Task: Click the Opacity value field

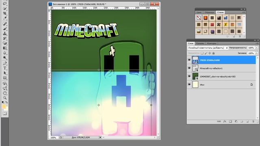Action: click(x=251, y=48)
